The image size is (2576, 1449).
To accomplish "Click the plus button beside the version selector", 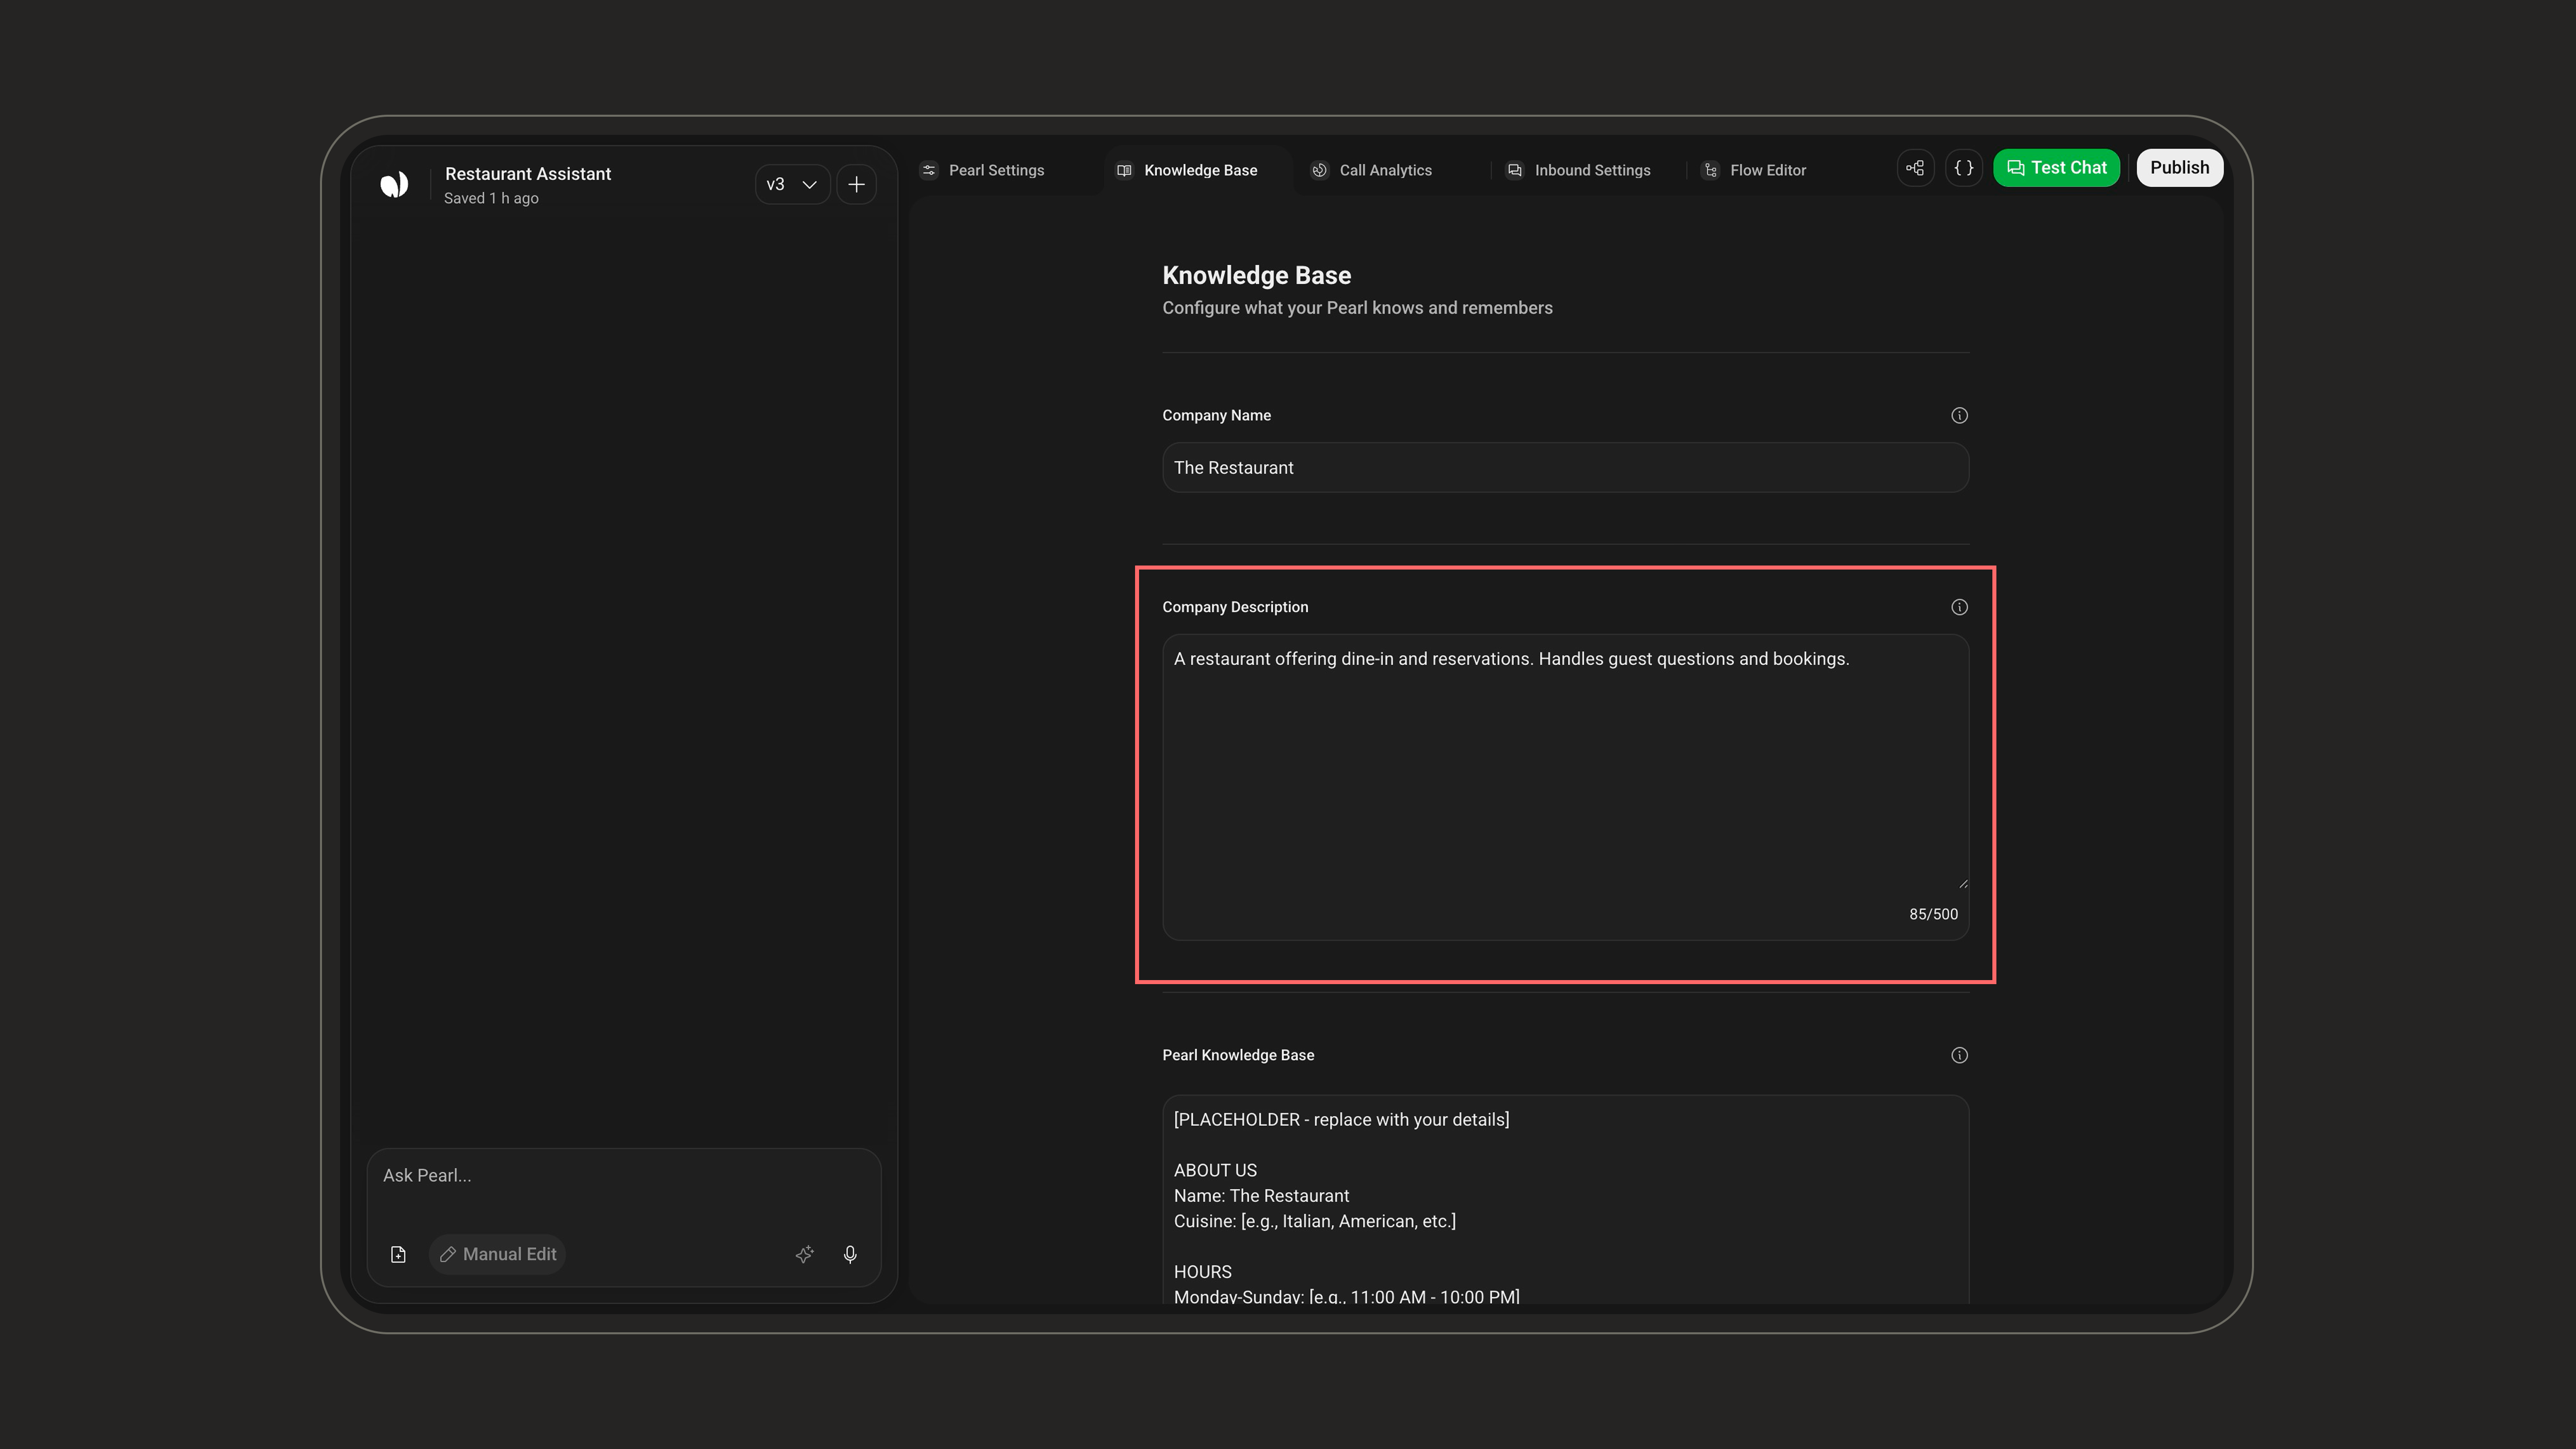I will click(x=856, y=184).
